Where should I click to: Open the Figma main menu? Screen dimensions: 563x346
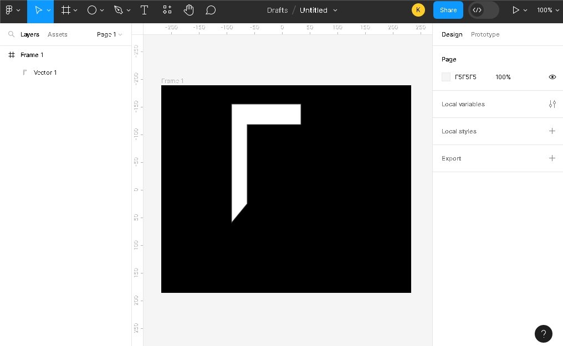12,10
